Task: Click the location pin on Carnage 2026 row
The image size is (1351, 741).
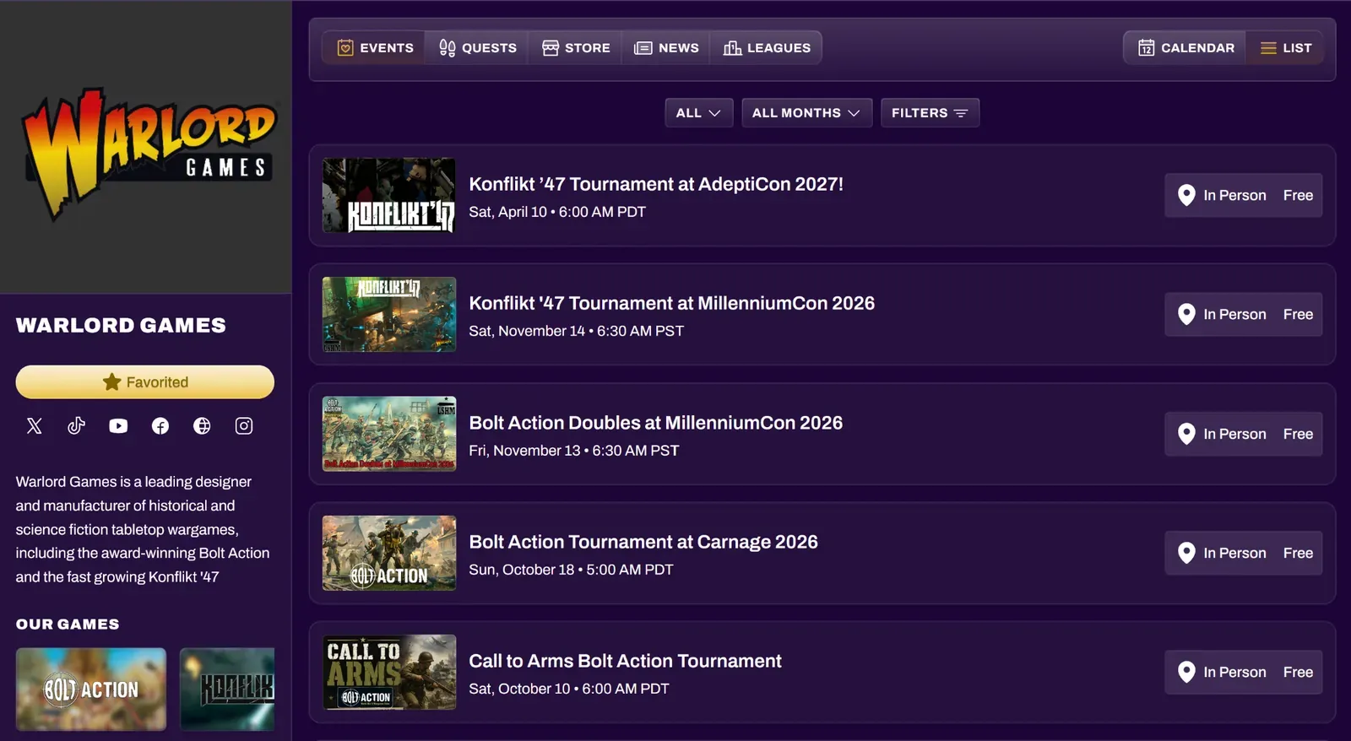Action: (x=1186, y=553)
